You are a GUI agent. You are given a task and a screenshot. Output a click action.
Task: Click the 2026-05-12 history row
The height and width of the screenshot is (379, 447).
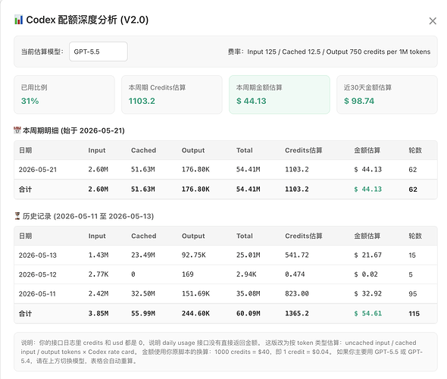coord(226,274)
